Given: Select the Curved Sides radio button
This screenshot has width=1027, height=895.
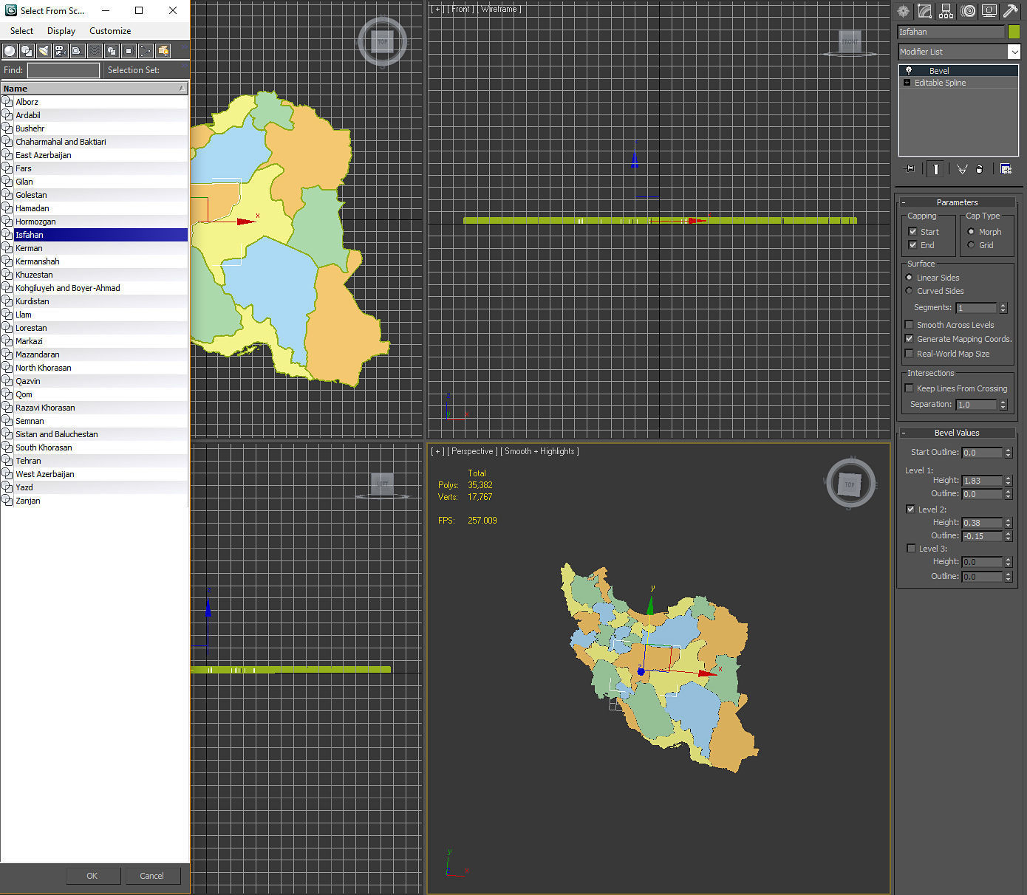Looking at the screenshot, I should (x=910, y=290).
